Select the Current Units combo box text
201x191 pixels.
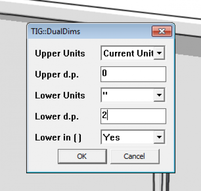pyautogui.click(x=128, y=53)
